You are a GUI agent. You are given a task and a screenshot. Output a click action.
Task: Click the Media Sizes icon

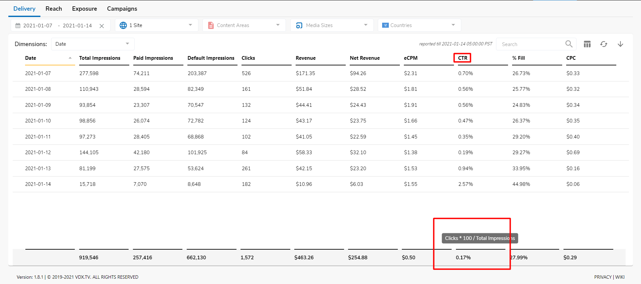[x=299, y=25]
